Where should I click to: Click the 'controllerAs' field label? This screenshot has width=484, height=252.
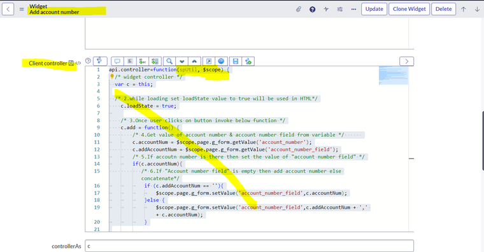(x=66, y=246)
